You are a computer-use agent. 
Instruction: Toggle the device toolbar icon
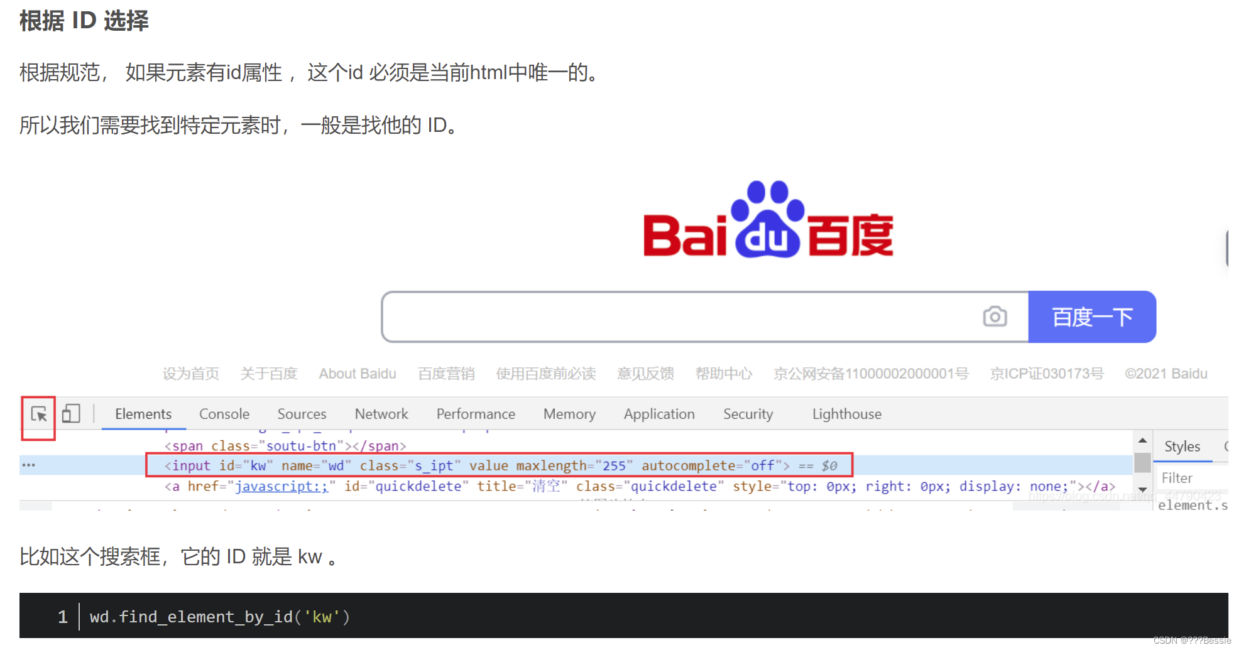coord(71,414)
